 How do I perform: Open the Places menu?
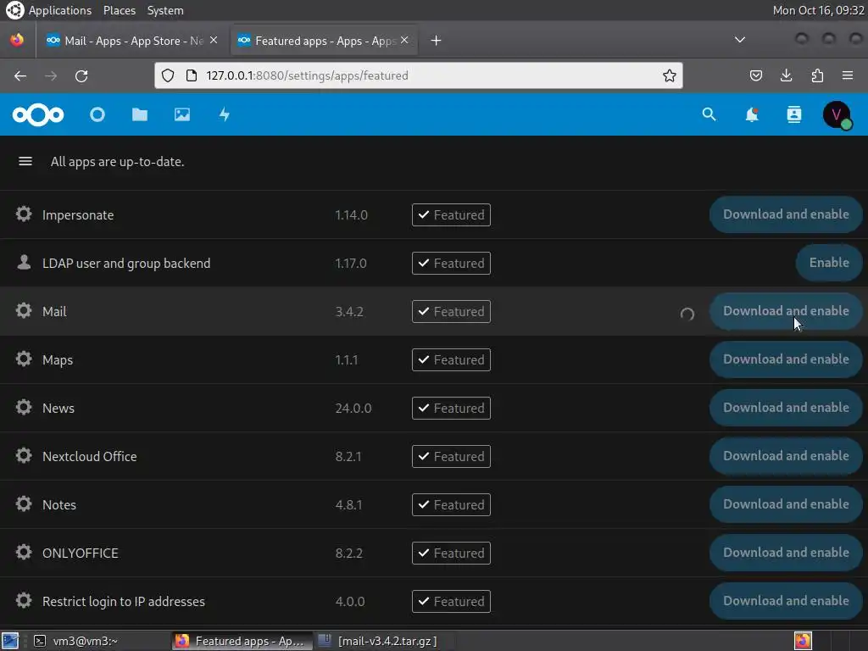coord(120,10)
